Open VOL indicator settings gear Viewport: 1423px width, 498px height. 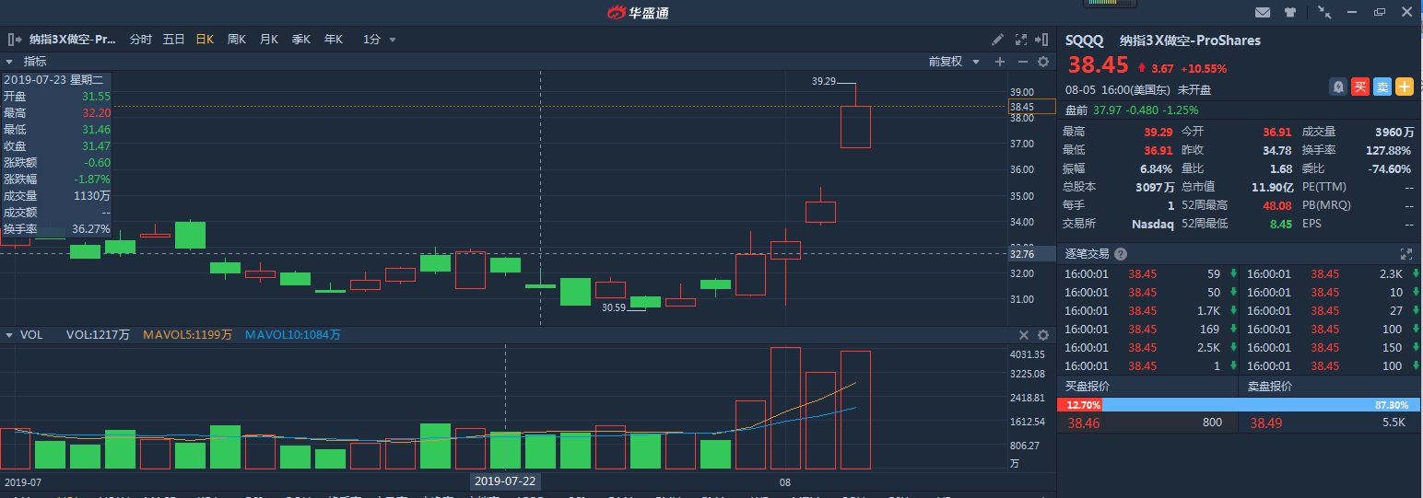tap(1043, 335)
